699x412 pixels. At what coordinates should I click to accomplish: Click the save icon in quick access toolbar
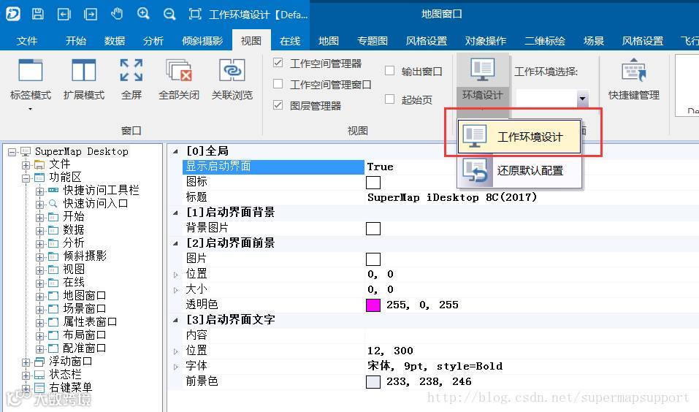click(x=38, y=14)
